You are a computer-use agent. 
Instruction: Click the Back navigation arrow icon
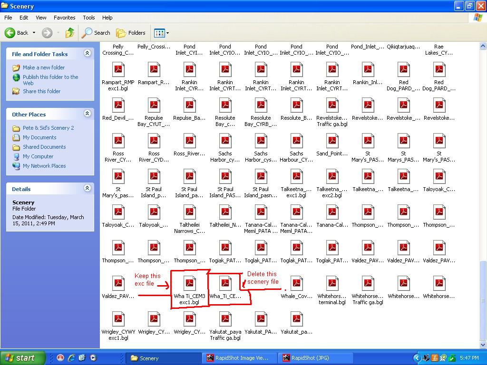10,33
